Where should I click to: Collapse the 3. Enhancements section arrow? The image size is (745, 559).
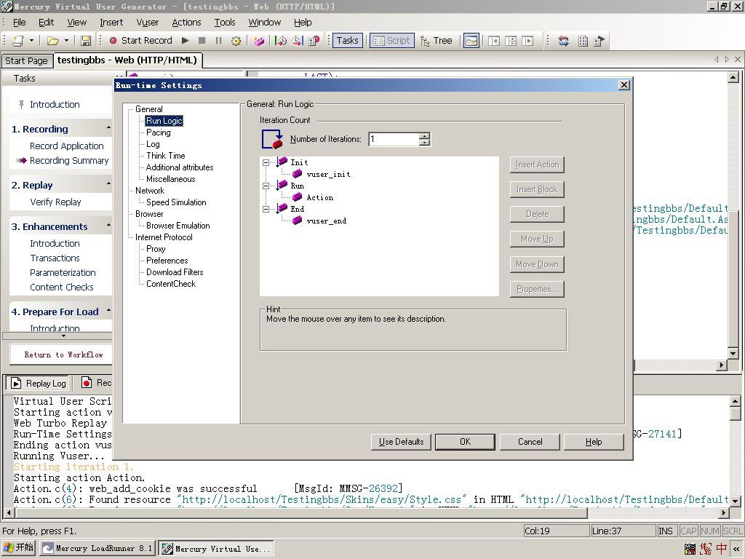point(108,226)
